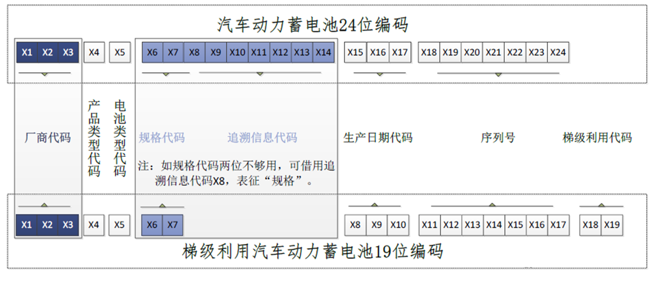Screen dimensions: 654x286
Task: Click the X22 box in the serial number group
Action: [x=514, y=52]
